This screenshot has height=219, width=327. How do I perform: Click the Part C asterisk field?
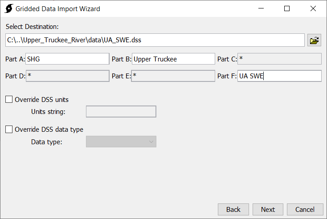pos(279,59)
